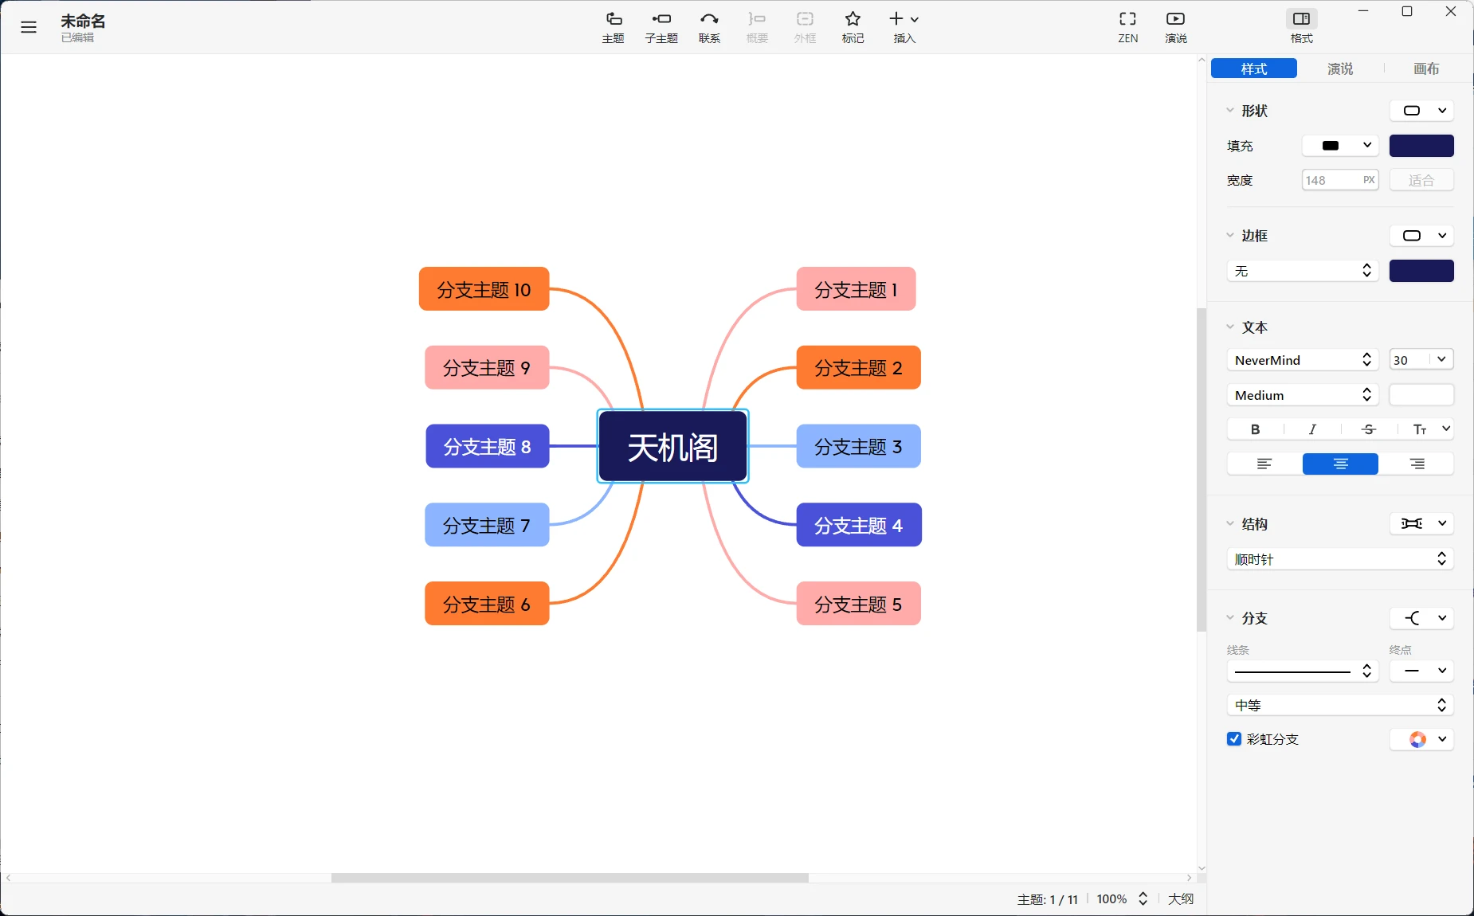1474x916 pixels.
Task: Click the 适合 fit button
Action: pyautogui.click(x=1421, y=180)
